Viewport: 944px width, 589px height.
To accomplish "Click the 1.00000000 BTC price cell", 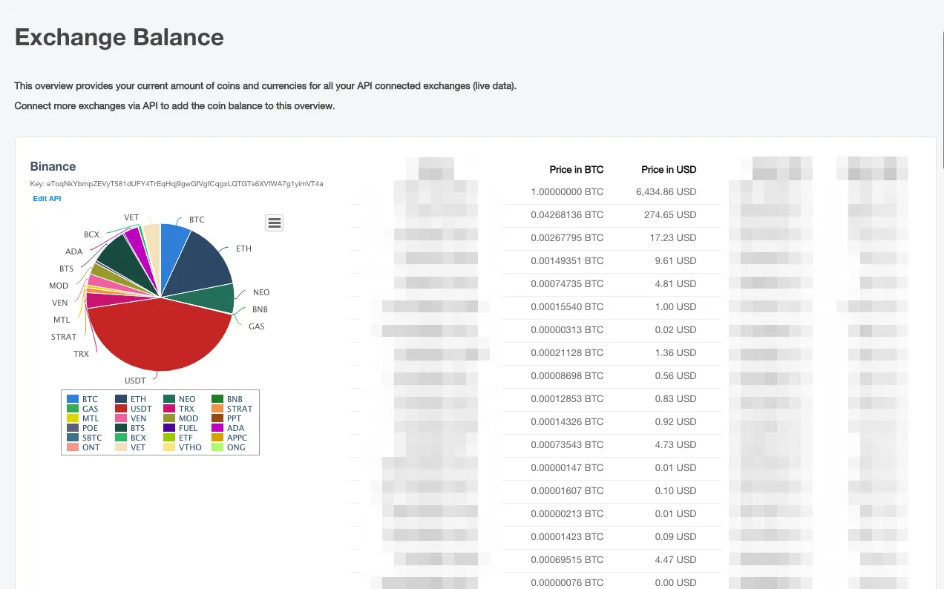I will pos(567,192).
